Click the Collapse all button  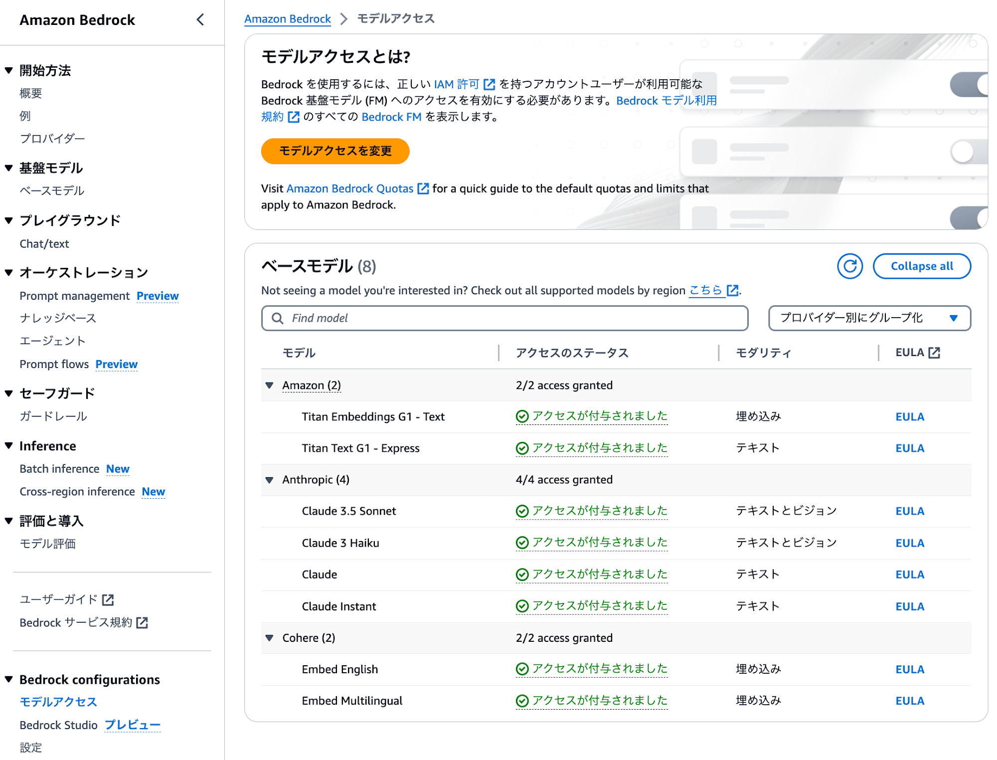click(921, 265)
